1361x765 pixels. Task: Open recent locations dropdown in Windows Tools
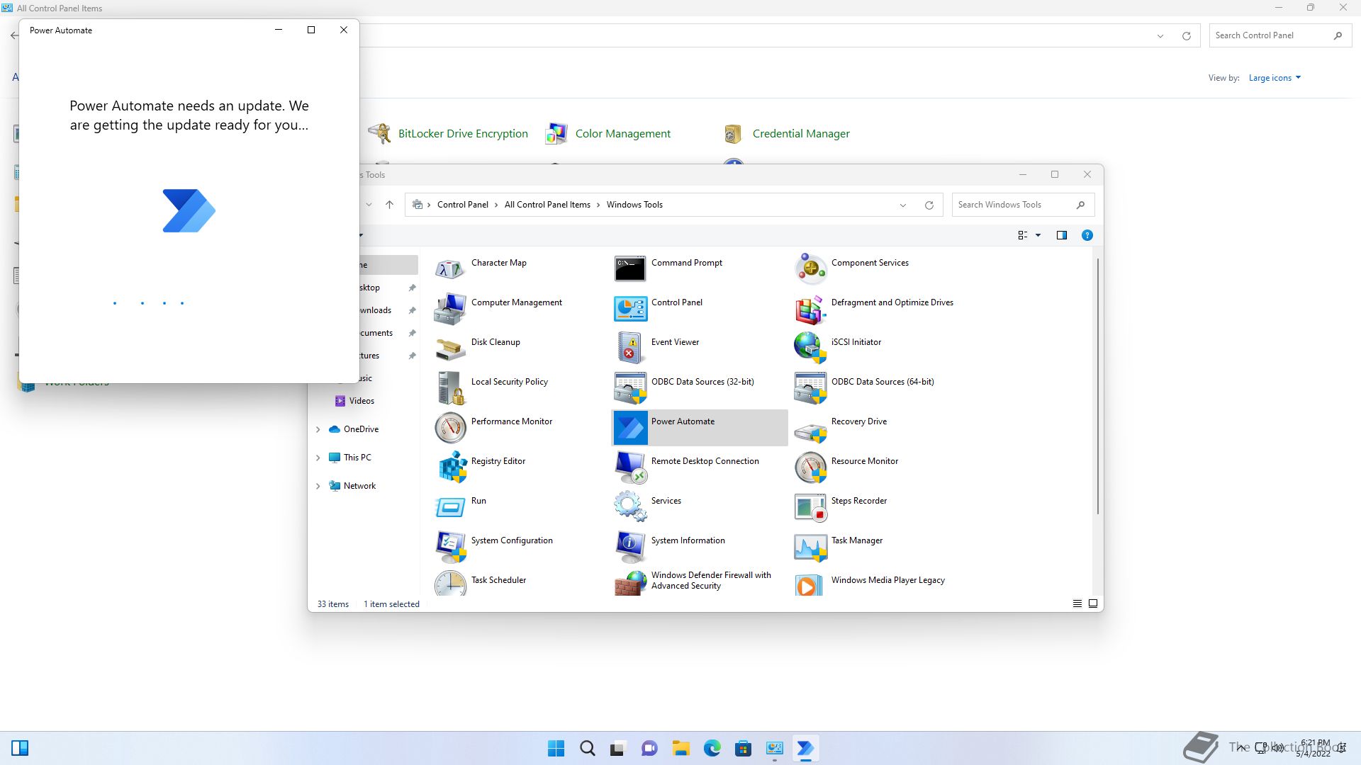[369, 205]
